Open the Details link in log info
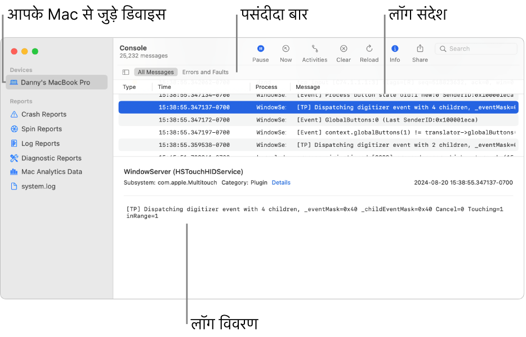526x337 pixels. click(x=281, y=183)
